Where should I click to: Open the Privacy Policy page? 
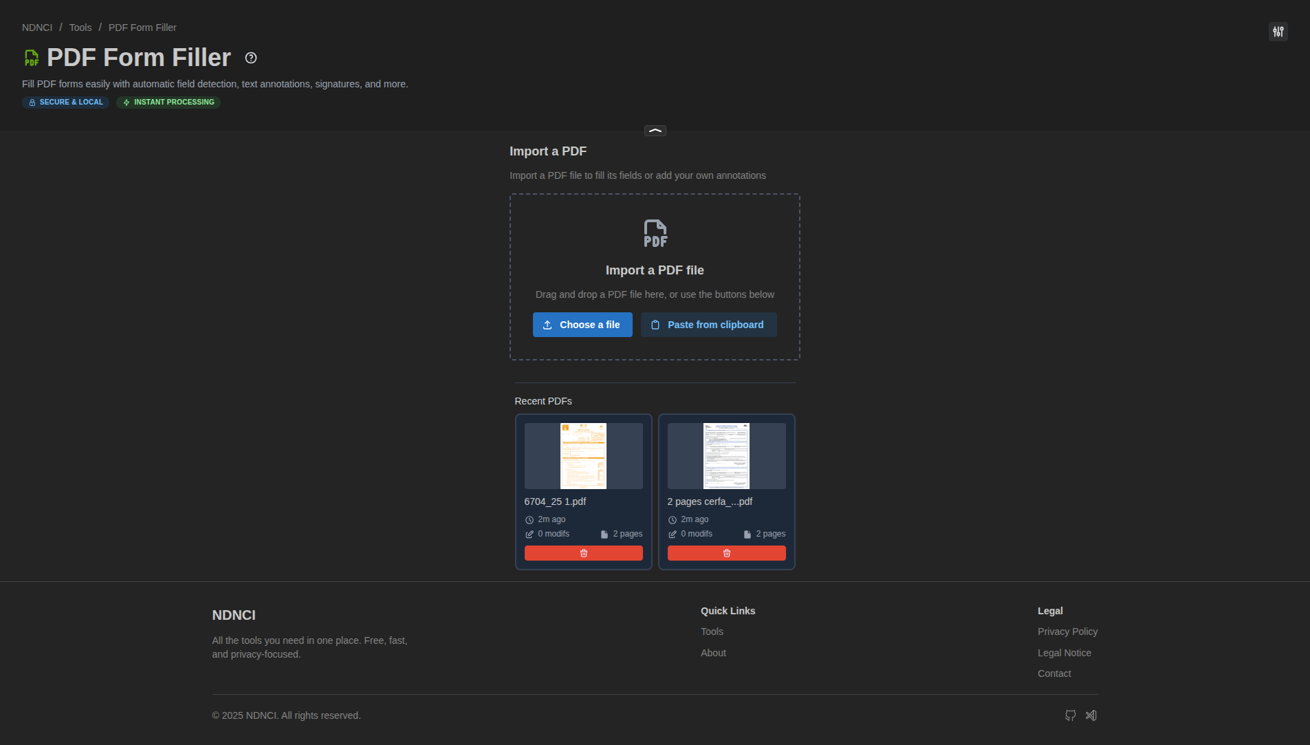1067,631
